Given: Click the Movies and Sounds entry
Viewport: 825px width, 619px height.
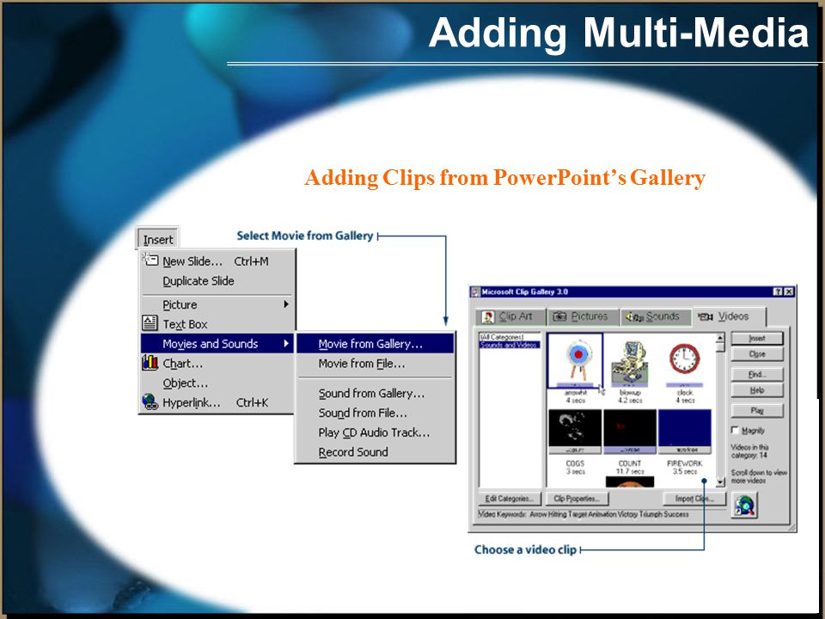Looking at the screenshot, I should [x=217, y=344].
